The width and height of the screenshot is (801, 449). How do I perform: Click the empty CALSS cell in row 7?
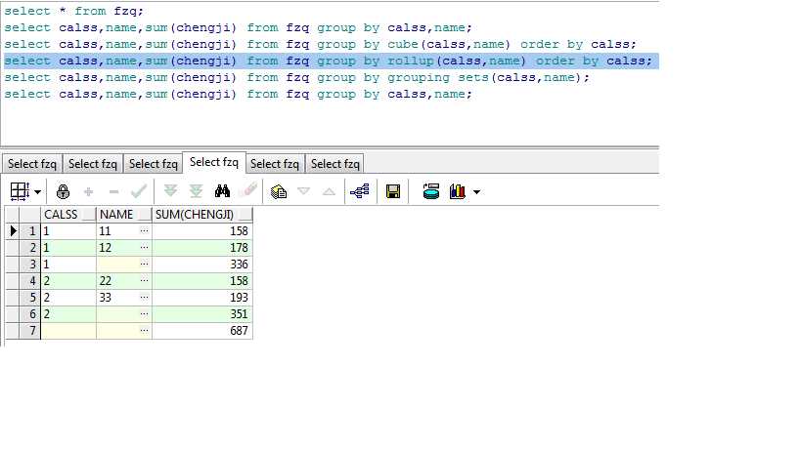pos(68,331)
